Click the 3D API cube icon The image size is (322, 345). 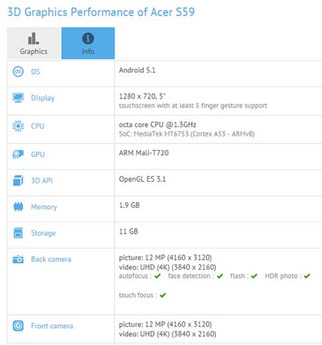click(18, 180)
